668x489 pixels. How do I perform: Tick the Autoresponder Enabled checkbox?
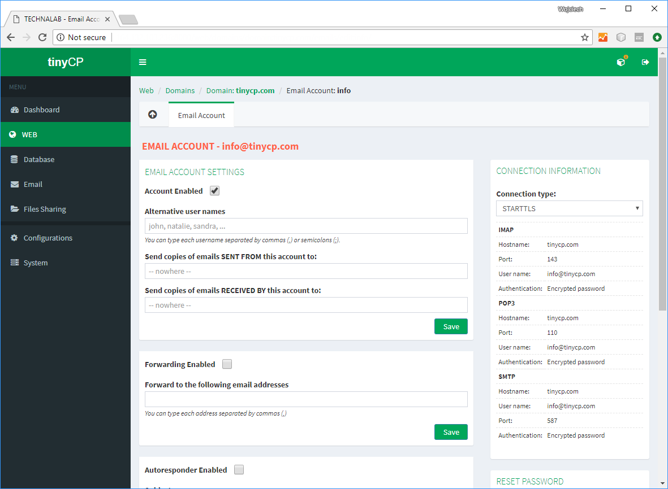coord(239,469)
